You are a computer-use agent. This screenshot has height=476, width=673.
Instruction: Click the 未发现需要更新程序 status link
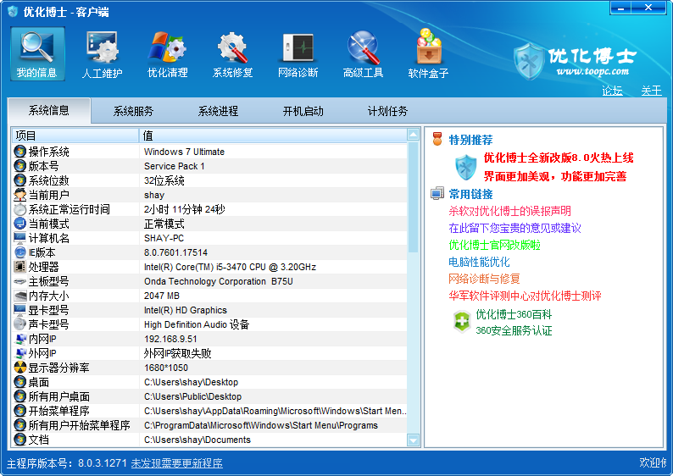point(176,463)
